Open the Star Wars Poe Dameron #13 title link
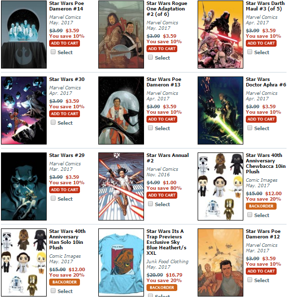Screen dimensions: 289x297 164,82
